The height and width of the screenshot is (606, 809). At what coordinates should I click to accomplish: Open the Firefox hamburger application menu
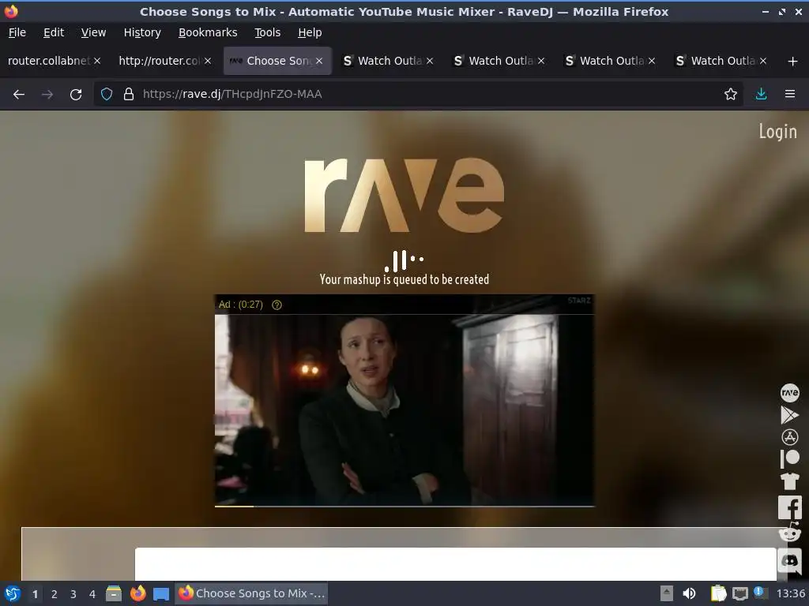(x=789, y=95)
